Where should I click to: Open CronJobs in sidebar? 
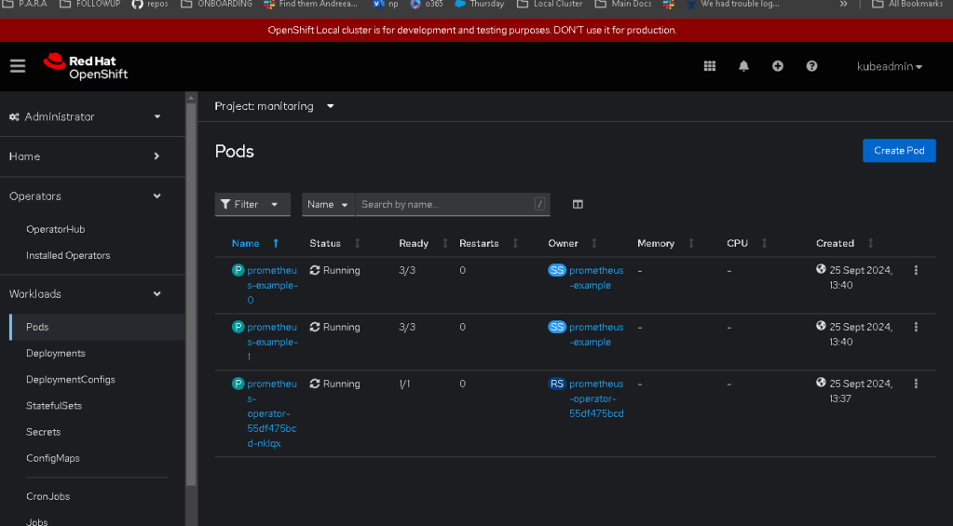click(48, 496)
